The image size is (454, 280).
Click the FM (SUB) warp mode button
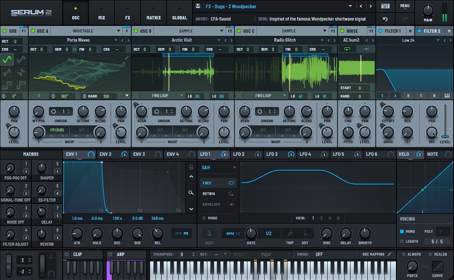click(x=57, y=130)
